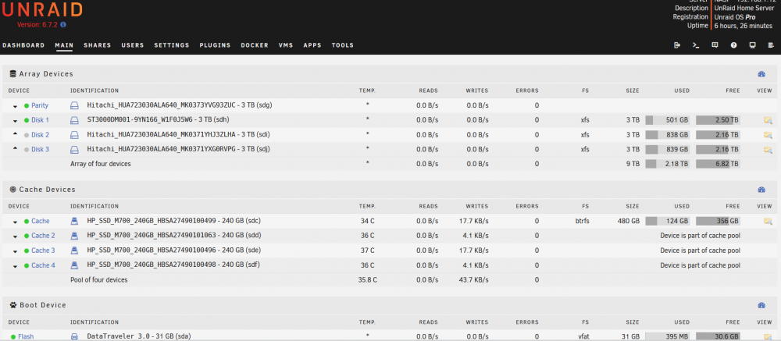781x341 pixels.
Task: Click the green status dot of Cache 2
Action: 27,236
